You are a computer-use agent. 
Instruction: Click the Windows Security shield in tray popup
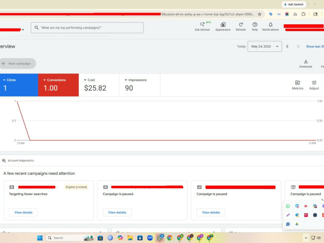click(x=297, y=215)
